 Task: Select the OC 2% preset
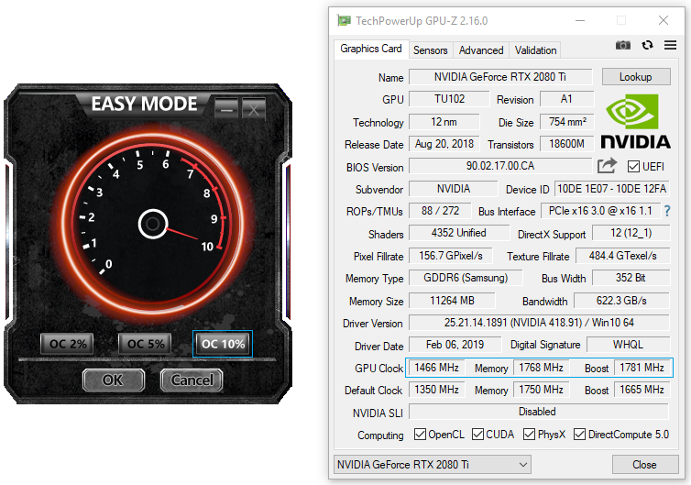tap(68, 344)
